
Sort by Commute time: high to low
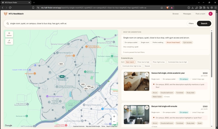[x=132, y=66]
